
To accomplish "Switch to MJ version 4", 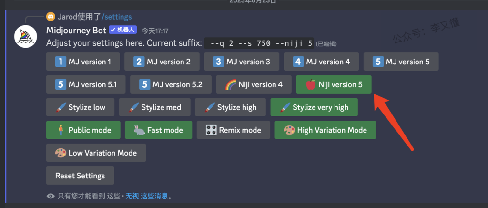I will pyautogui.click(x=321, y=62).
